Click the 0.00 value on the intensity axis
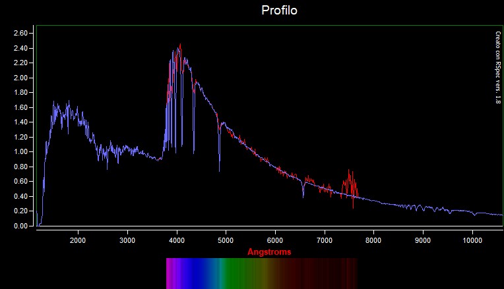This screenshot has width=504, height=289. (x=21, y=226)
